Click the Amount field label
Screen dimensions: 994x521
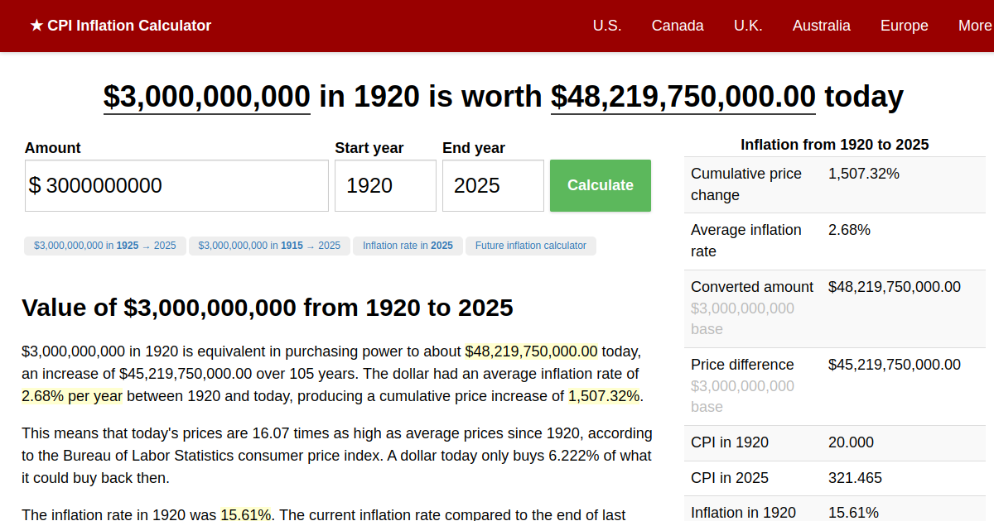(x=53, y=148)
